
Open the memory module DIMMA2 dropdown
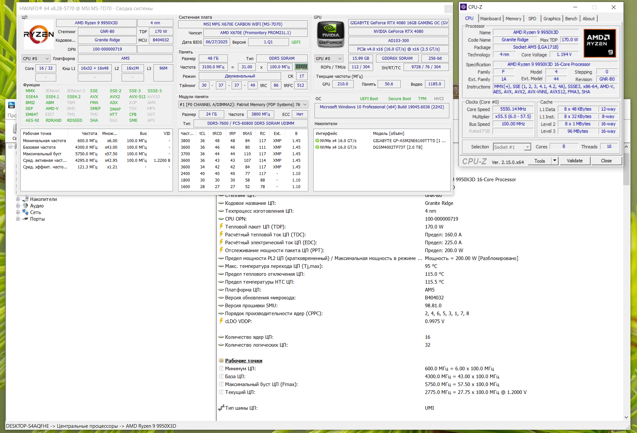[x=305, y=105]
